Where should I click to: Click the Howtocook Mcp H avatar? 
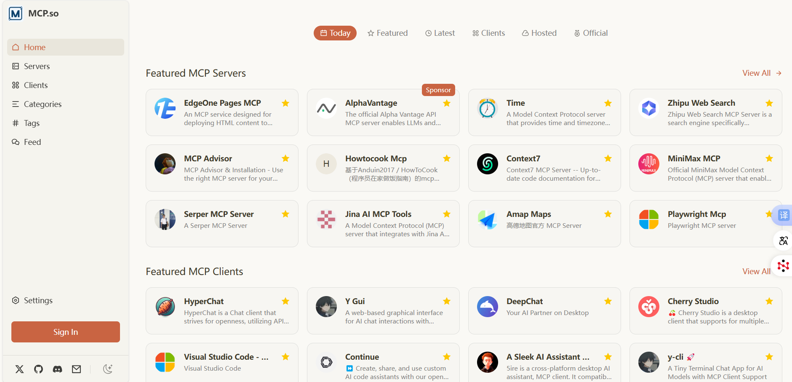[326, 164]
